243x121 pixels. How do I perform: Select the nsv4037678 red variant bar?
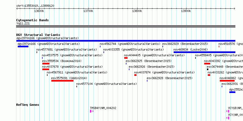[46, 69]
